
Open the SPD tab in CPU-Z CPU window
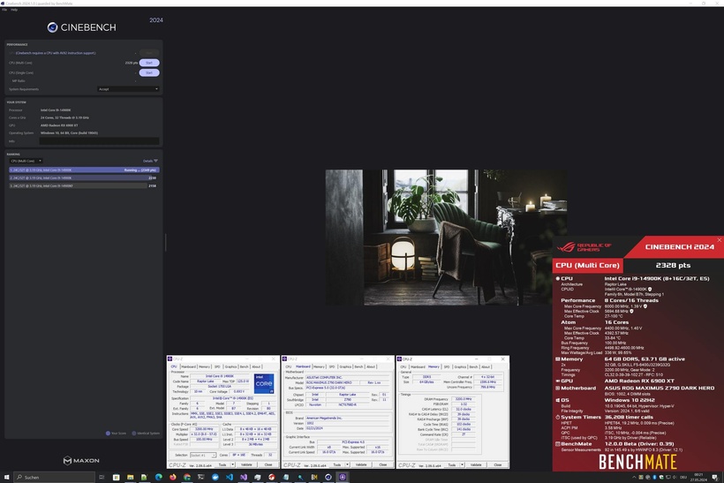217,366
